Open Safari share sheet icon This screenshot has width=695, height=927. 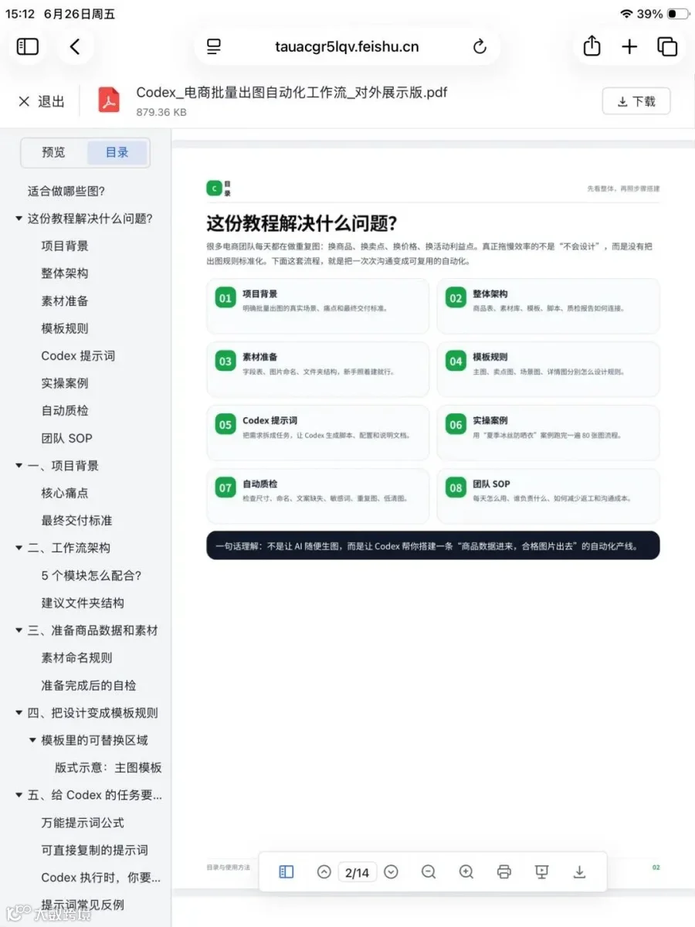tap(592, 46)
